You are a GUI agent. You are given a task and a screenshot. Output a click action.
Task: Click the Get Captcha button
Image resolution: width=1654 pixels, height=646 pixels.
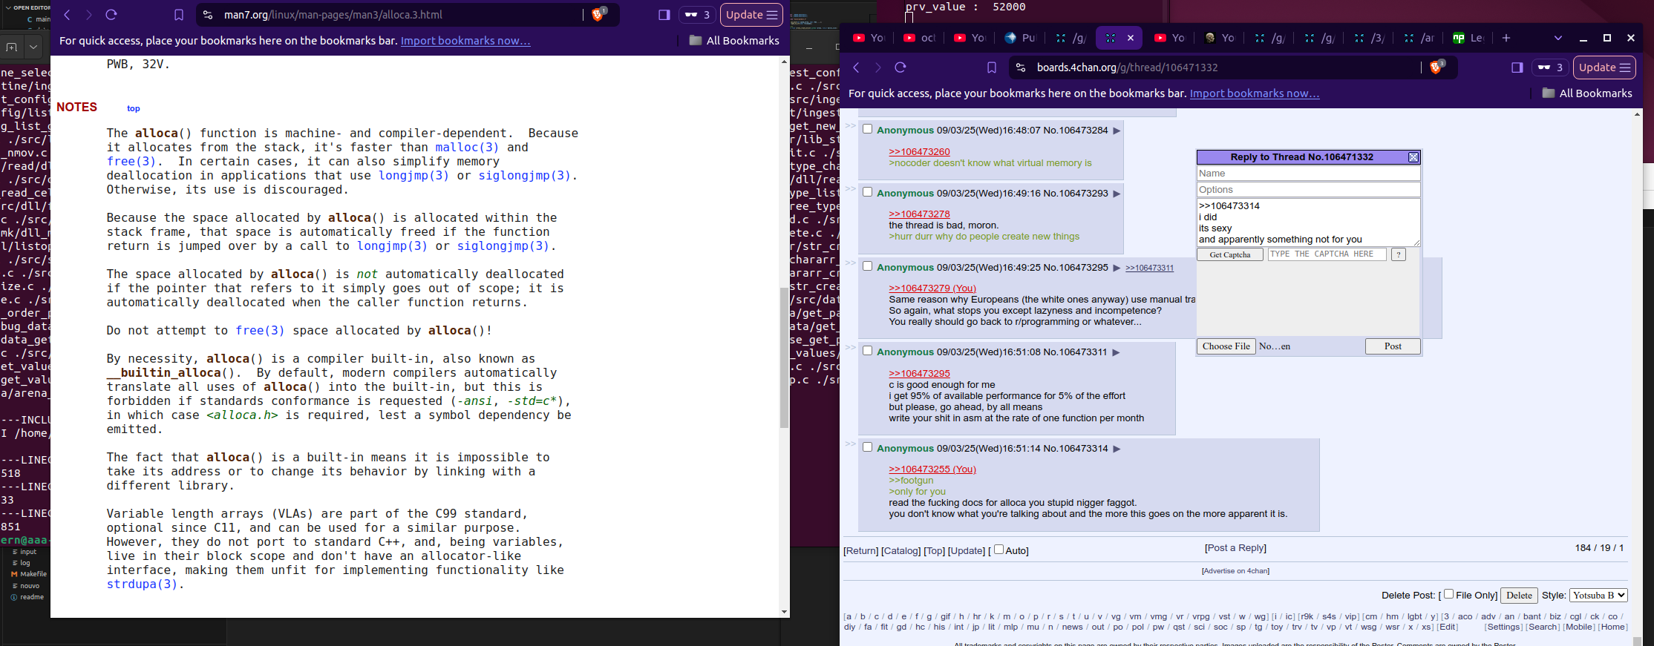[x=1229, y=254]
